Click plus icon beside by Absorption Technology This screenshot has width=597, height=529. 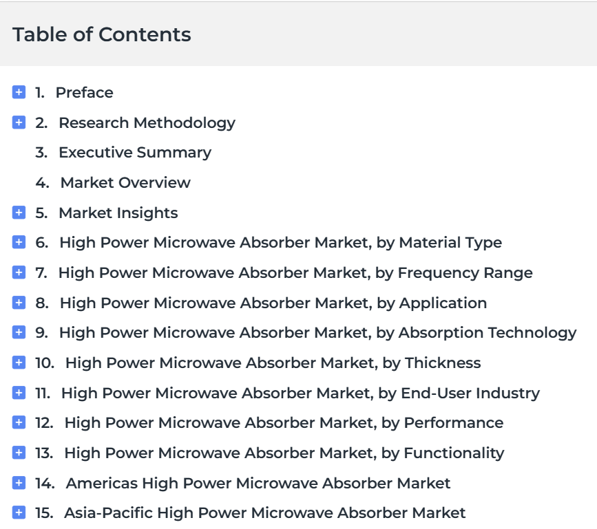point(19,332)
